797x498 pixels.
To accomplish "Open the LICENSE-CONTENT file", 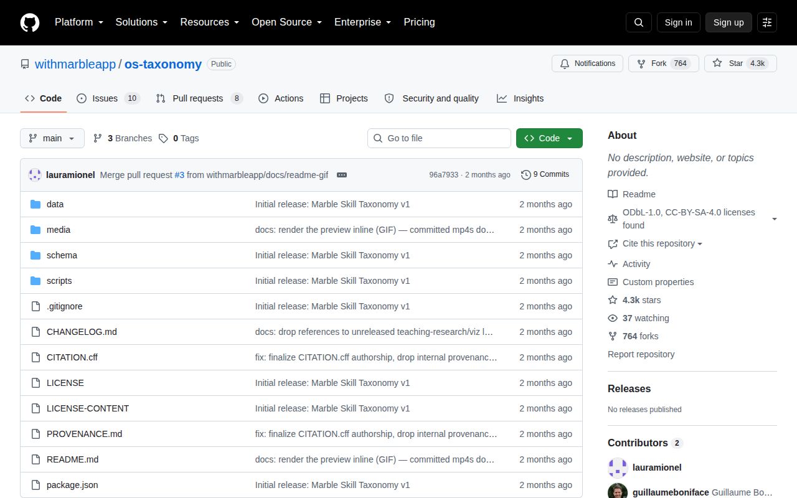I will (88, 408).
